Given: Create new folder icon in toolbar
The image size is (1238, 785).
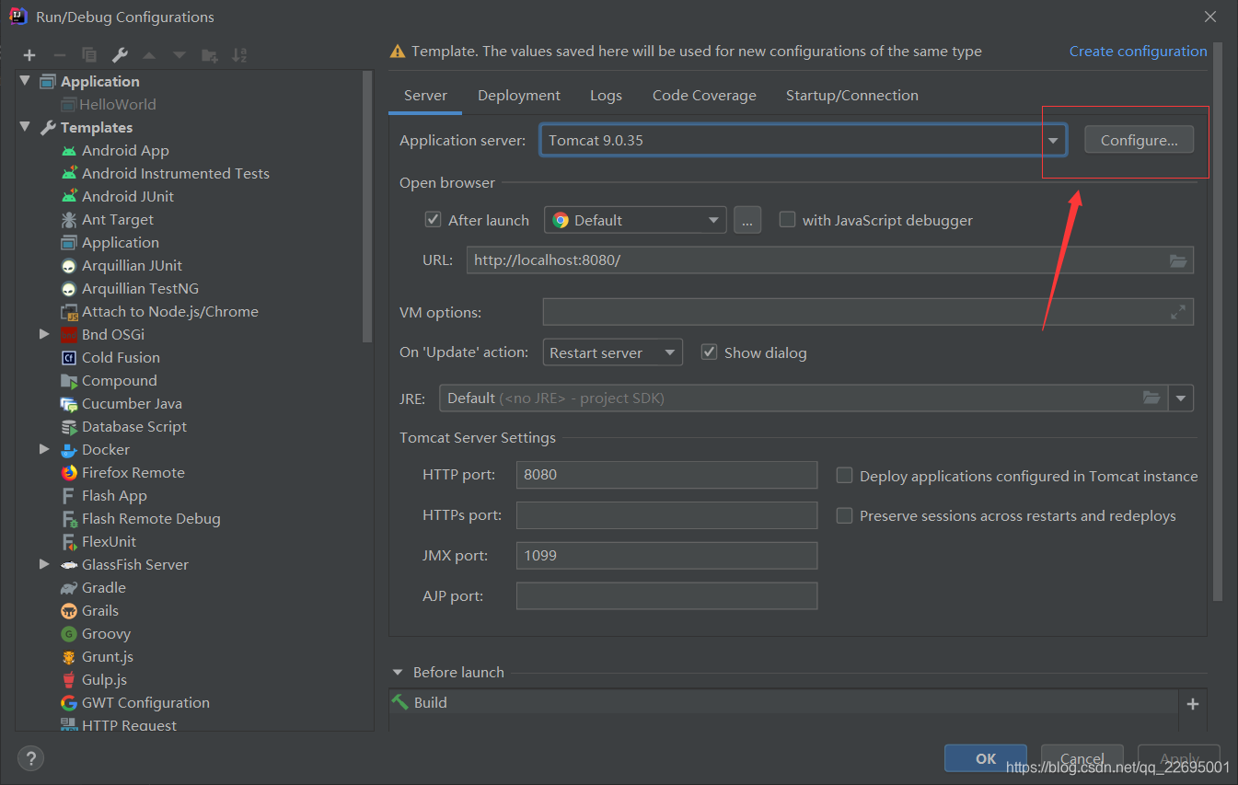Looking at the screenshot, I should click(210, 55).
